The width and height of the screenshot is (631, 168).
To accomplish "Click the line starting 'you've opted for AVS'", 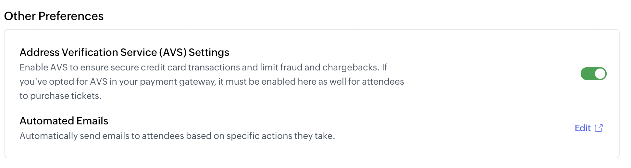I will pos(212,81).
